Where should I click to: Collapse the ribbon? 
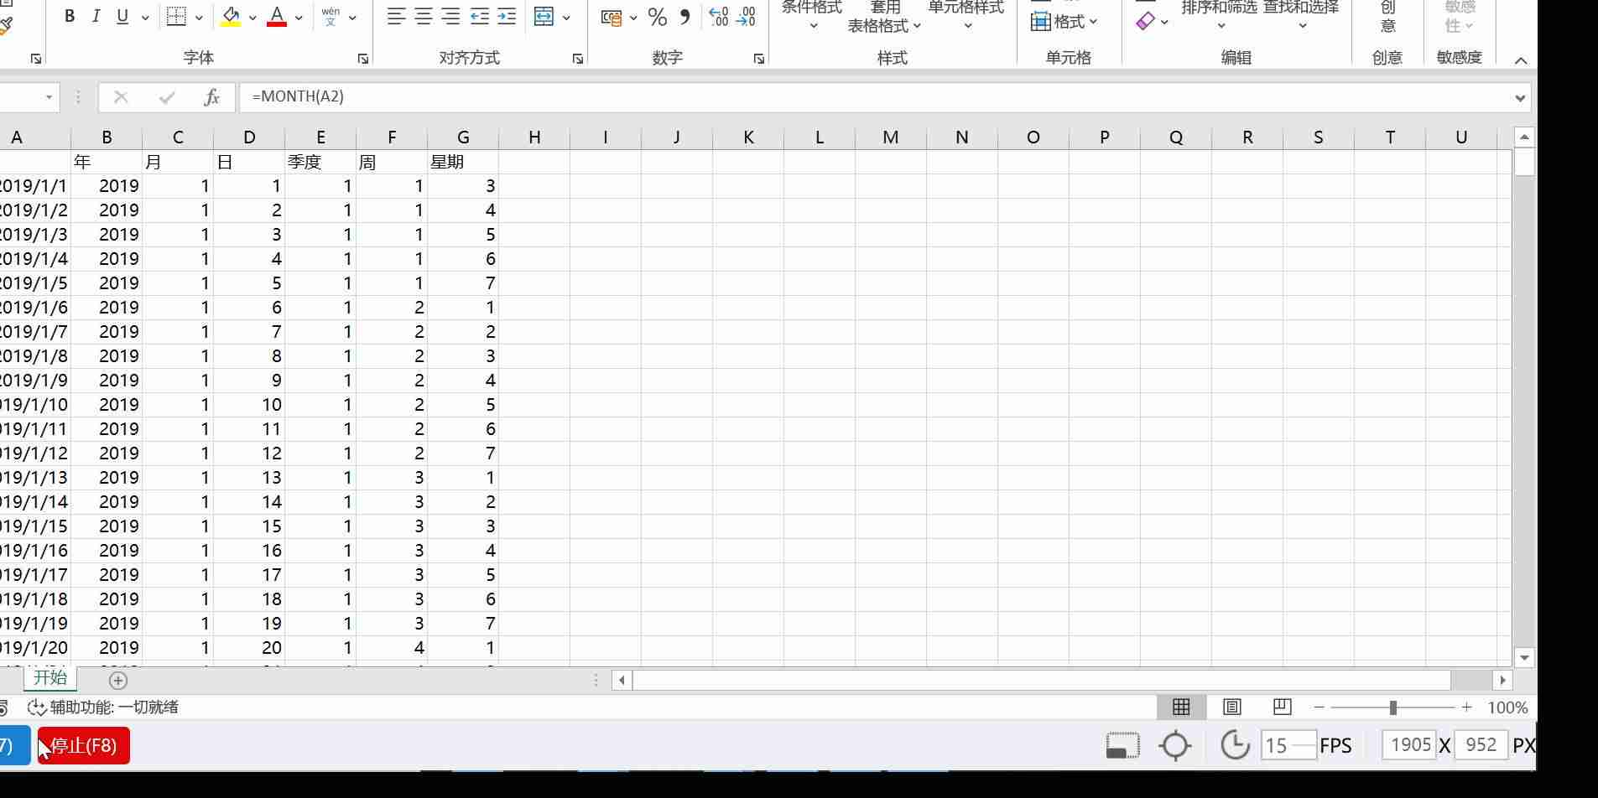click(1521, 60)
